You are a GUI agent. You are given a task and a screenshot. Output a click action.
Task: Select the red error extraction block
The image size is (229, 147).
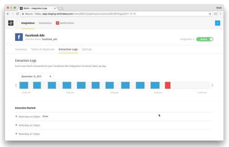point(168,85)
